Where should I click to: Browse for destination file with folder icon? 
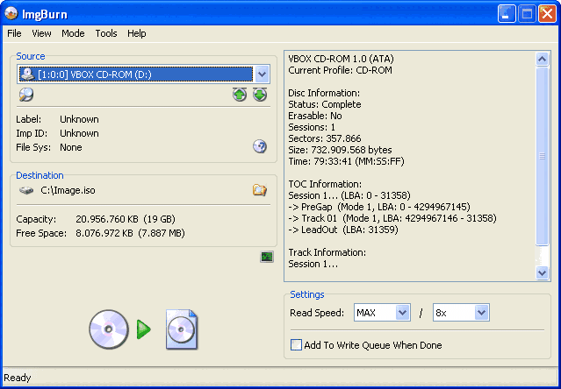(x=260, y=189)
